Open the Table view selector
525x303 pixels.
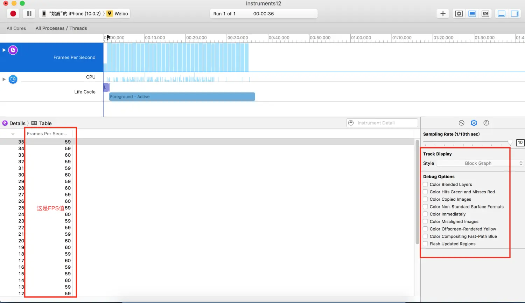tap(45, 123)
